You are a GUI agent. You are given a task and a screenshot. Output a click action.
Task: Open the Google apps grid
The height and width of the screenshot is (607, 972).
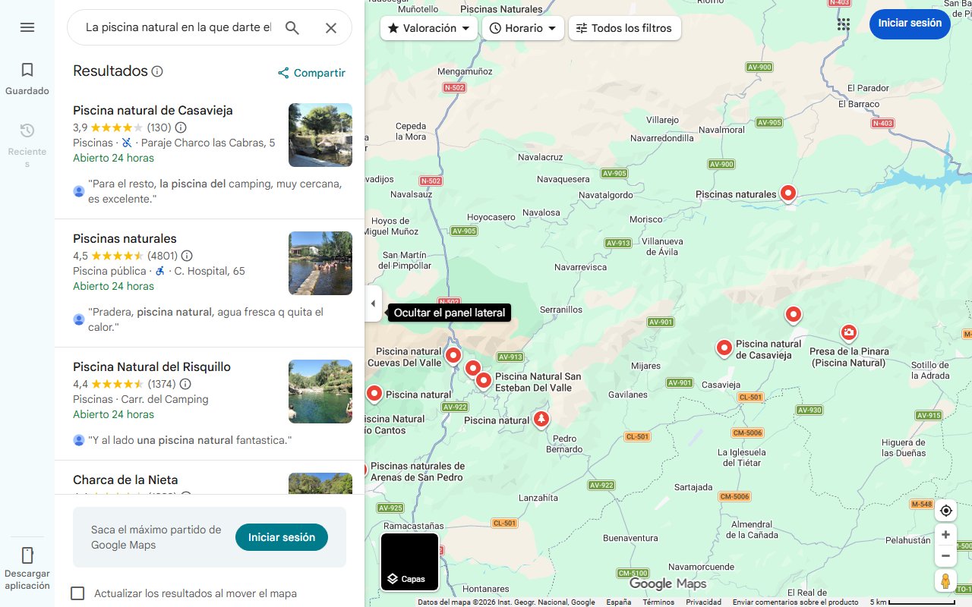point(844,24)
